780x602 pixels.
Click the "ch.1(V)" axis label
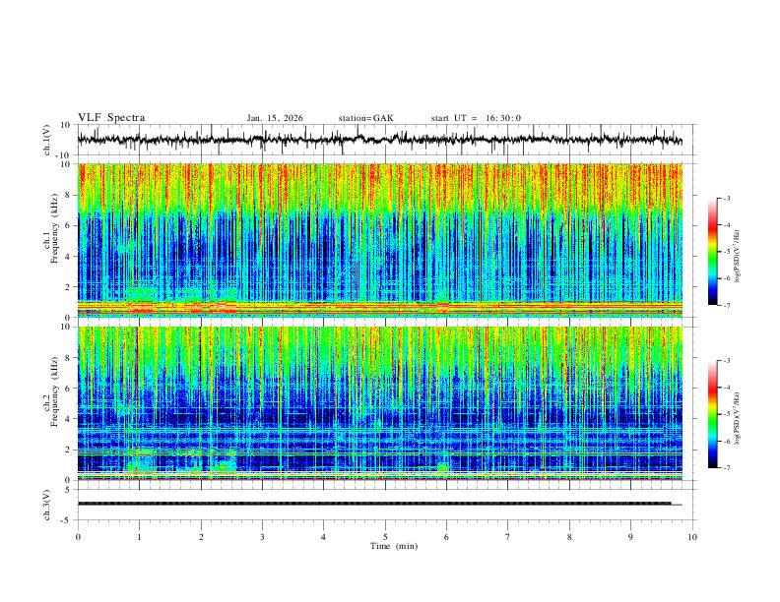click(47, 140)
